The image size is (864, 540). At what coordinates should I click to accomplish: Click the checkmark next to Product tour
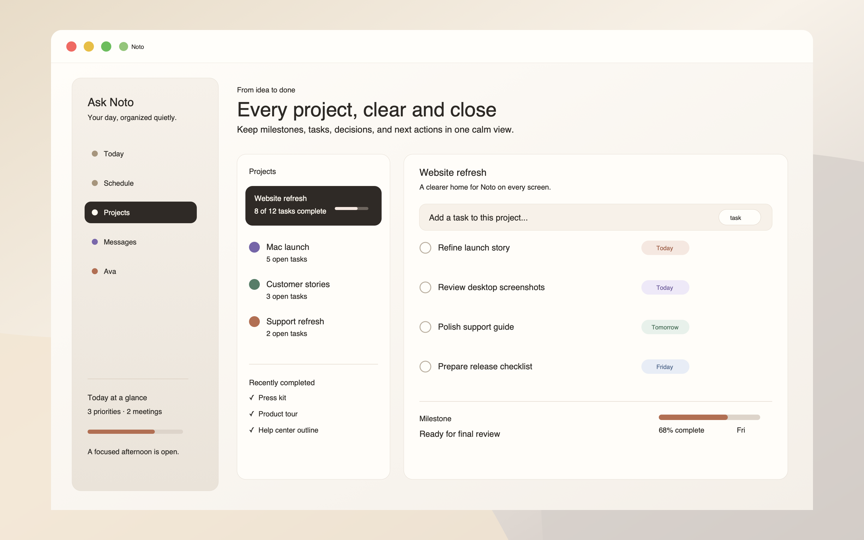coord(252,414)
